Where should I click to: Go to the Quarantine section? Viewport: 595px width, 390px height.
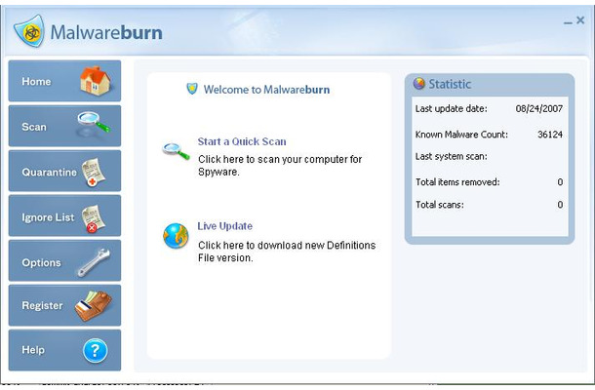(65, 171)
